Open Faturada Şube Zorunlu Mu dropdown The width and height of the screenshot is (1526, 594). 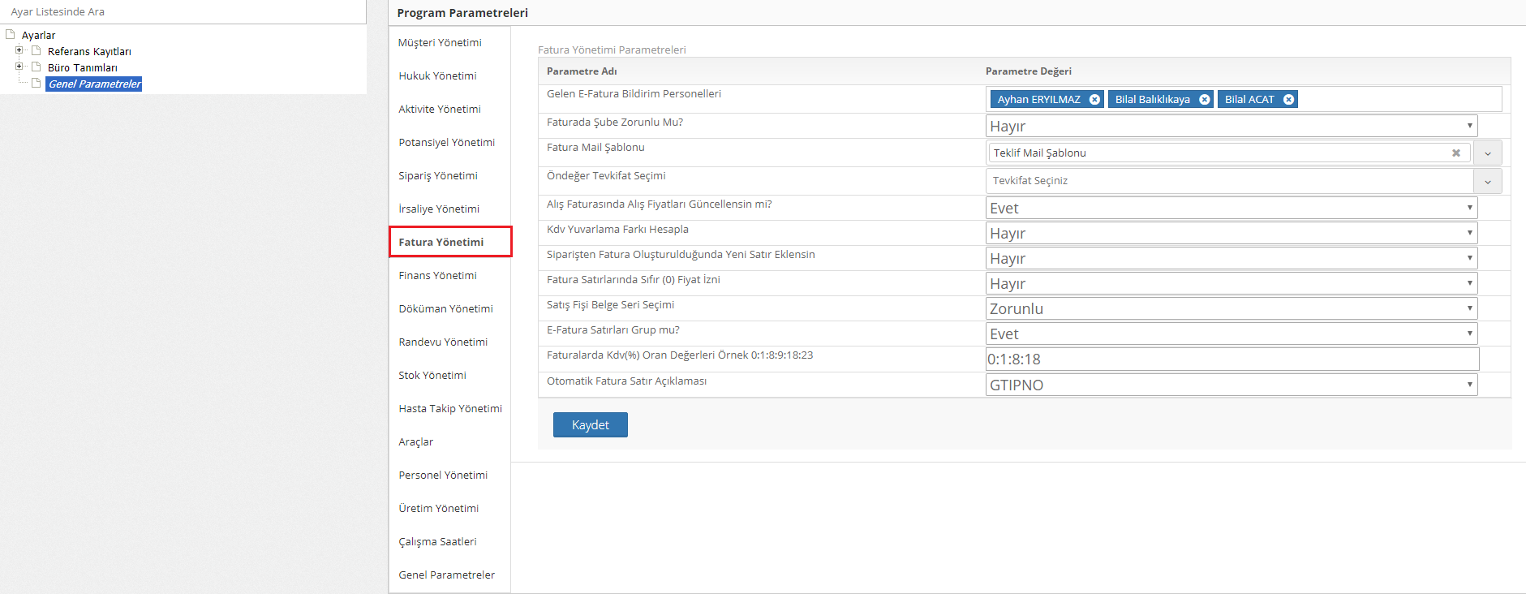coord(1231,126)
